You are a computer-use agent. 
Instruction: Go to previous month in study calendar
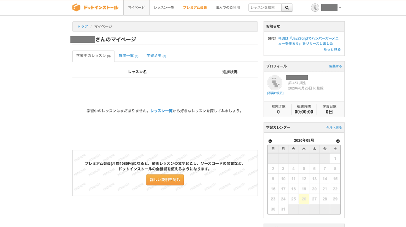270,141
